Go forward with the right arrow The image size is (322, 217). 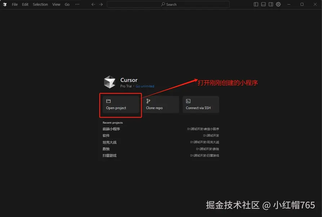pyautogui.click(x=101, y=4)
